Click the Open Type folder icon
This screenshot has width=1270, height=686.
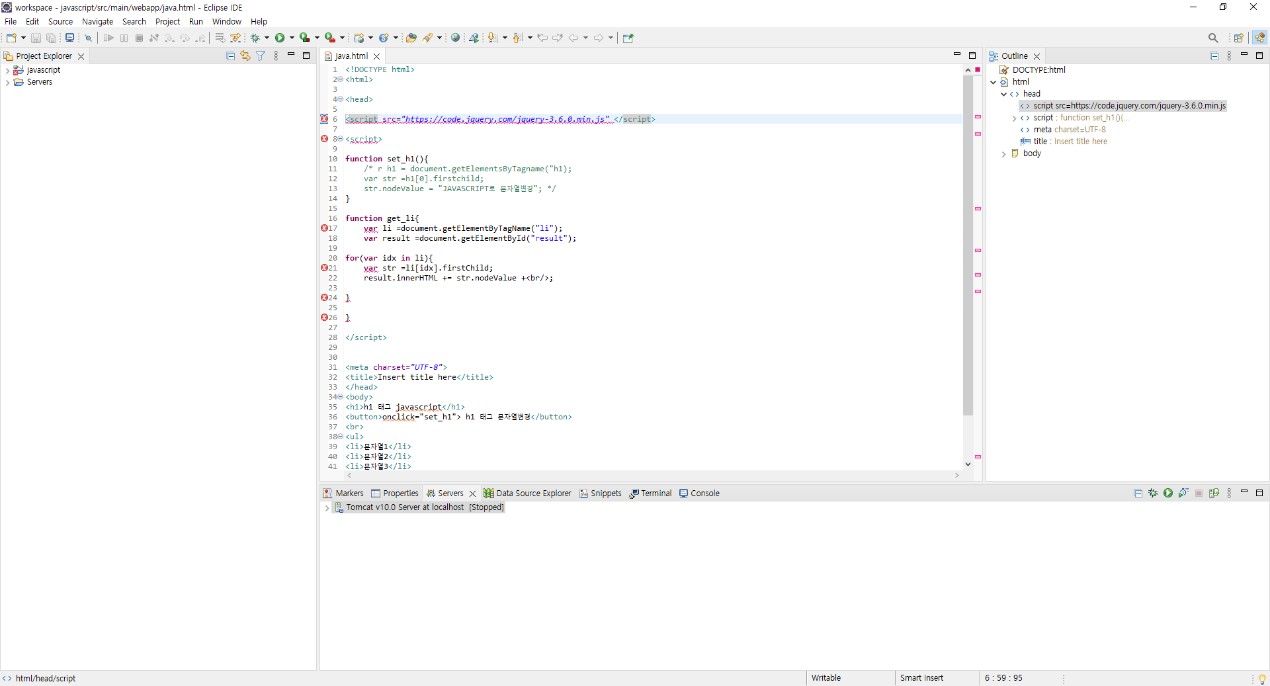411,38
